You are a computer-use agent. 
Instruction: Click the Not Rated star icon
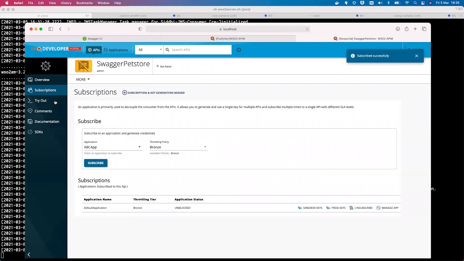coord(157,66)
